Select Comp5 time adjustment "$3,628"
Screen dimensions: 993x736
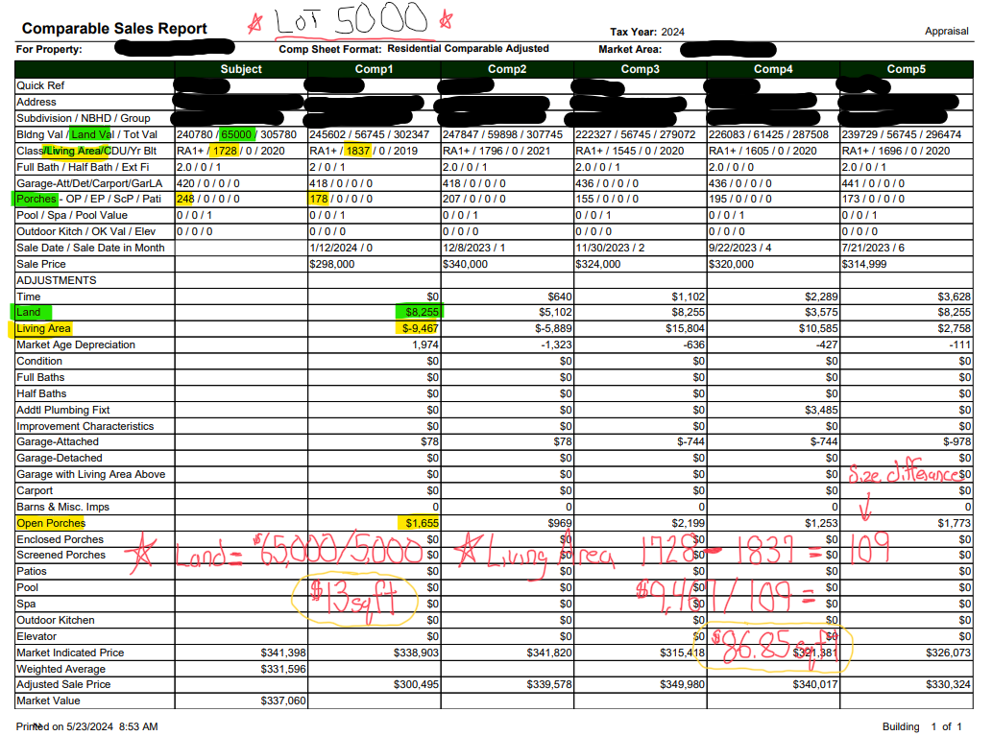955,297
